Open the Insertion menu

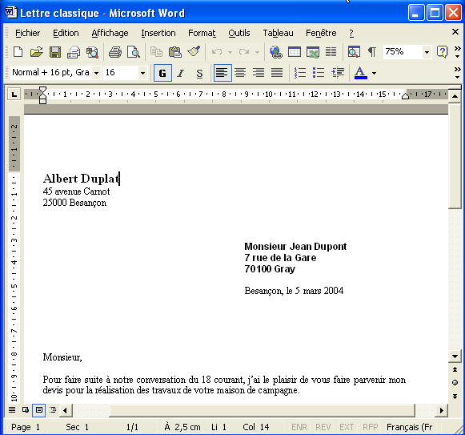pos(158,33)
